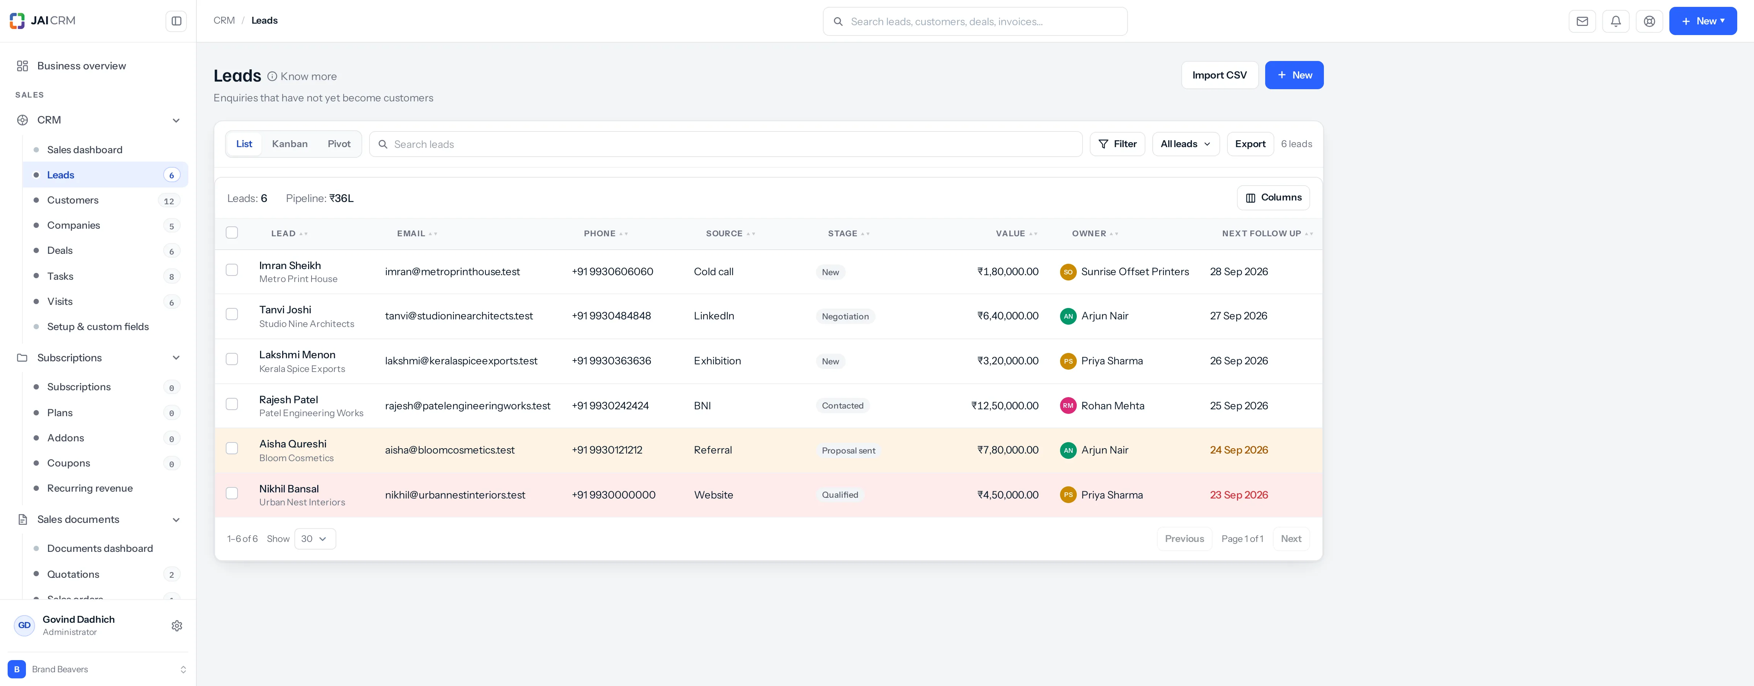The image size is (1754, 686).
Task: Click the Know more info icon
Action: tap(272, 76)
